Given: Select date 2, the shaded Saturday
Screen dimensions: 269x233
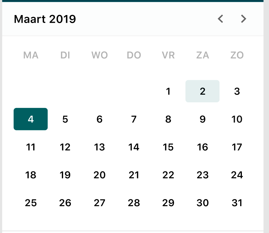Looking at the screenshot, I should point(202,91).
